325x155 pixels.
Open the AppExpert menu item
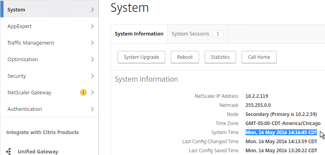point(49,26)
